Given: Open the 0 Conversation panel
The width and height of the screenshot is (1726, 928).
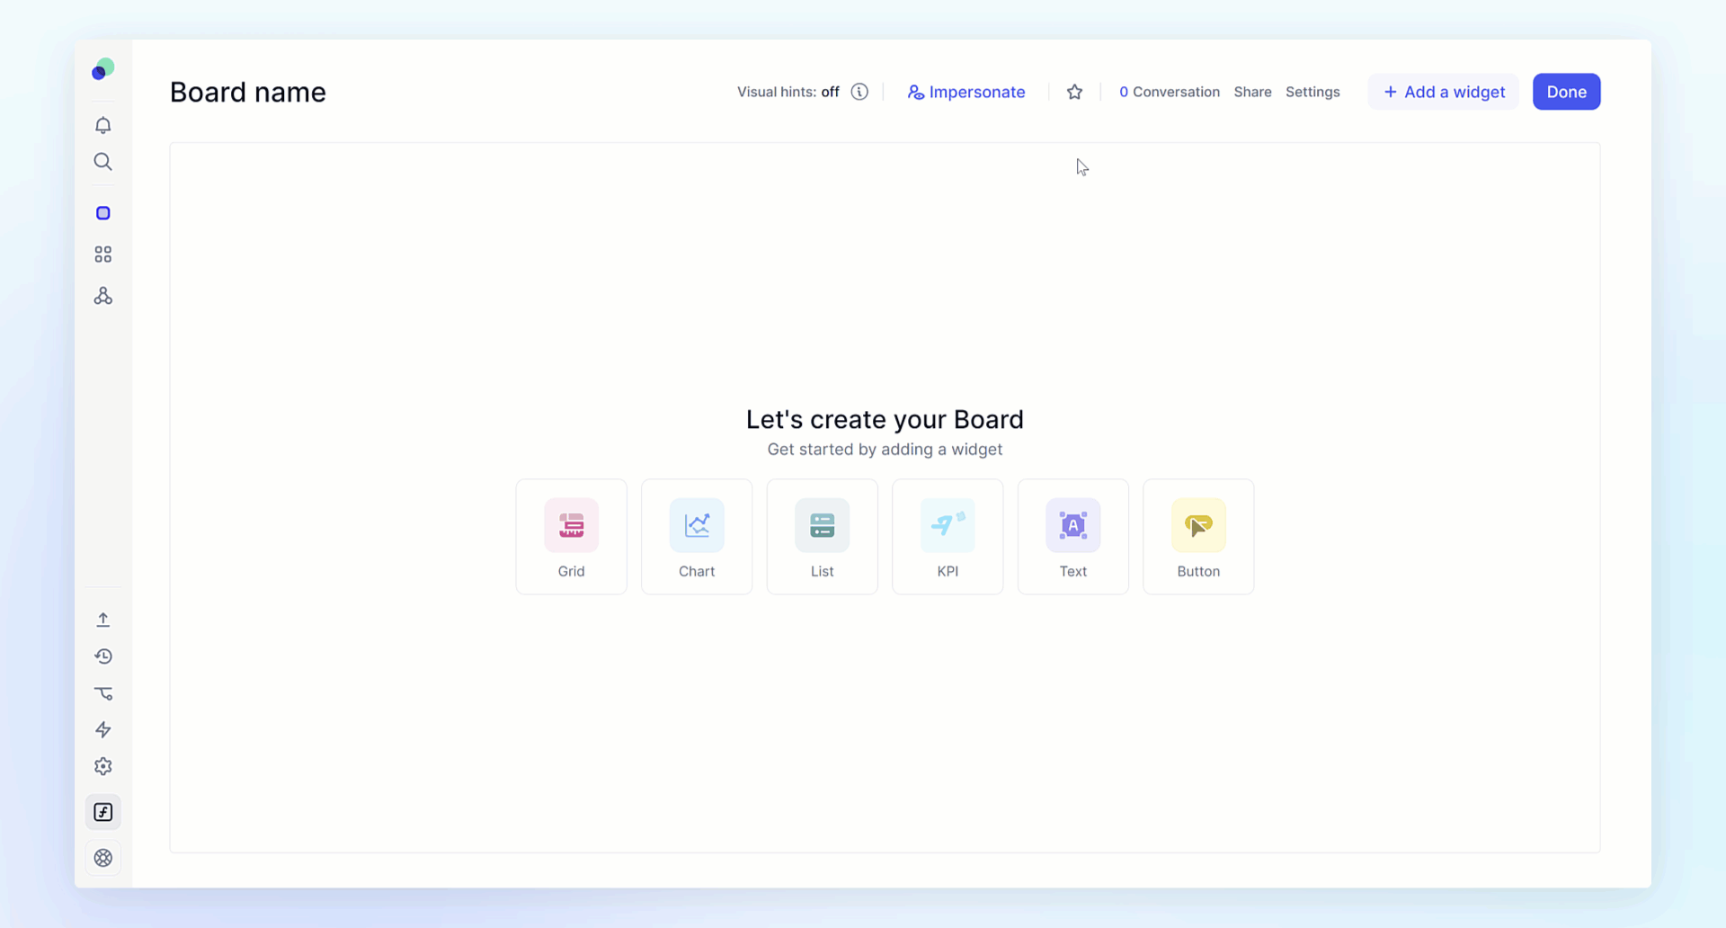Looking at the screenshot, I should pyautogui.click(x=1170, y=92).
